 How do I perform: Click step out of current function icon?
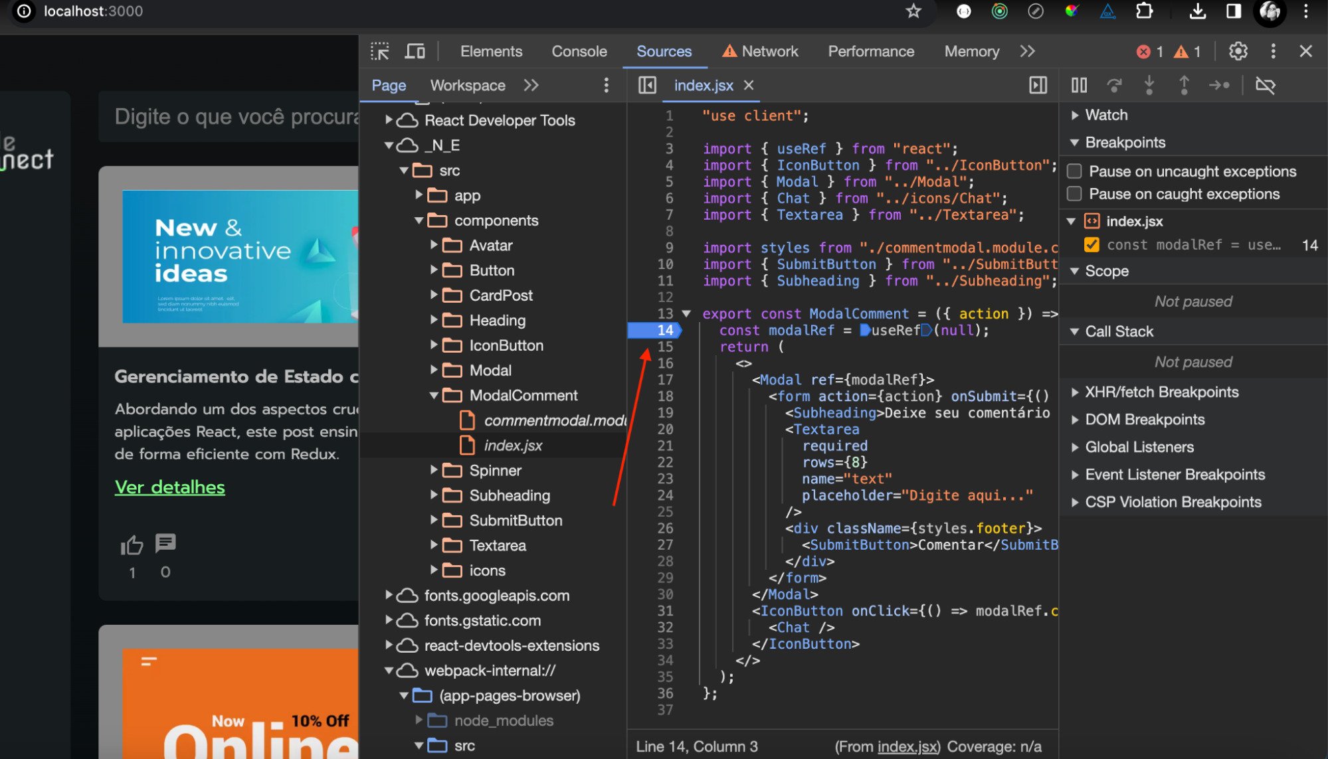pyautogui.click(x=1184, y=85)
